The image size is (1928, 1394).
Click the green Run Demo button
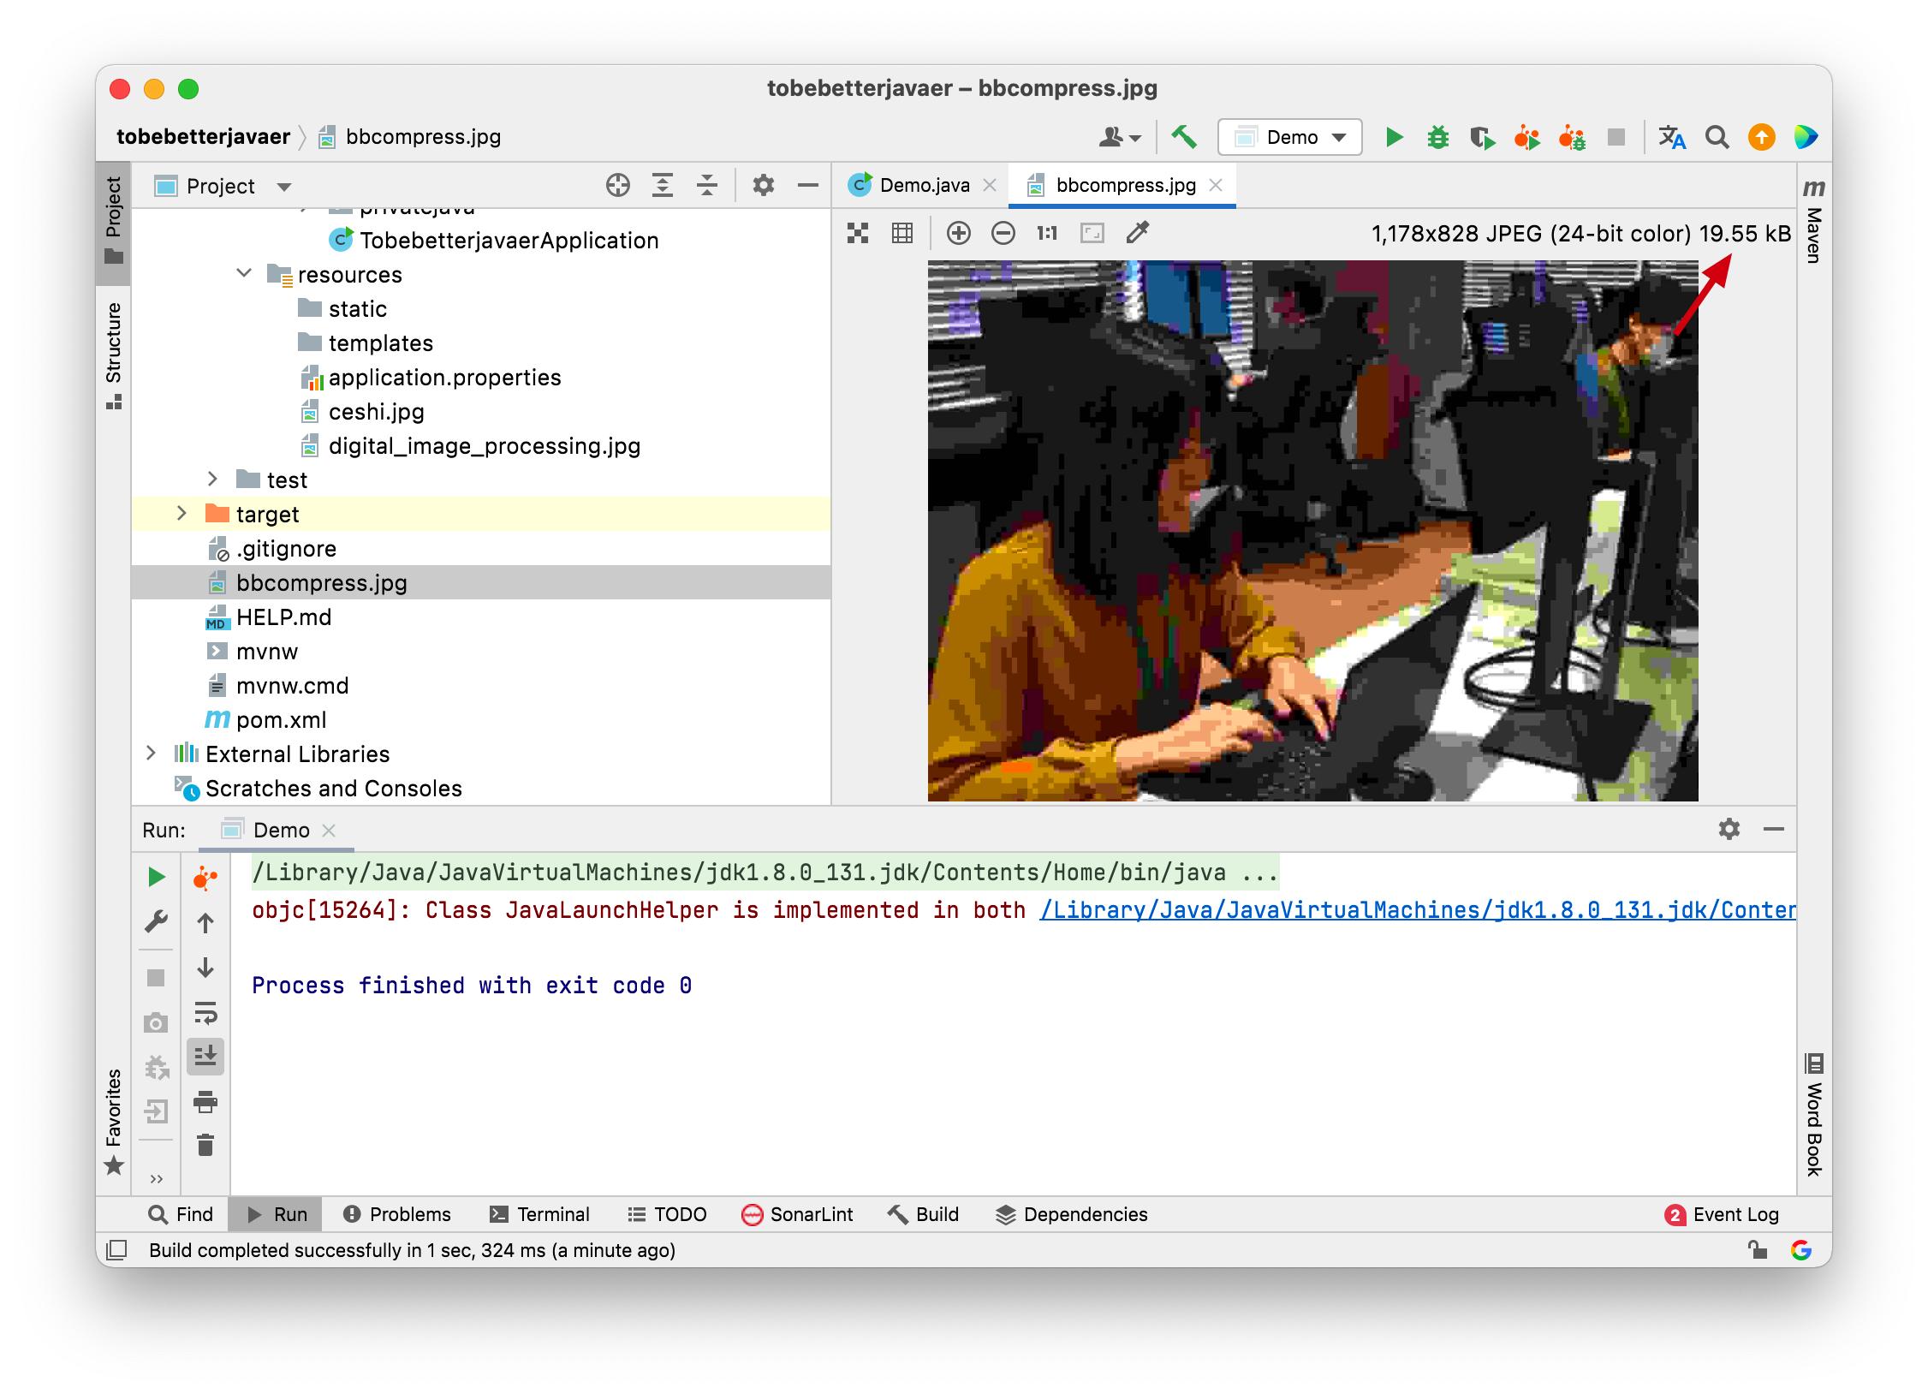click(x=1394, y=137)
